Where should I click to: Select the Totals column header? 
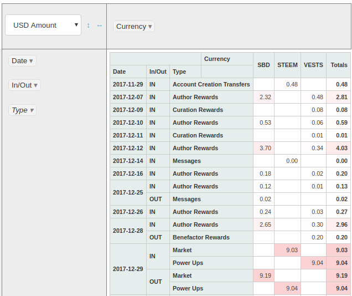coord(339,65)
